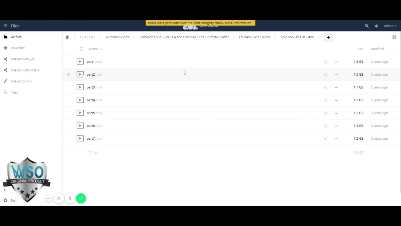Open the recorder's more options dots

[x=49, y=198]
